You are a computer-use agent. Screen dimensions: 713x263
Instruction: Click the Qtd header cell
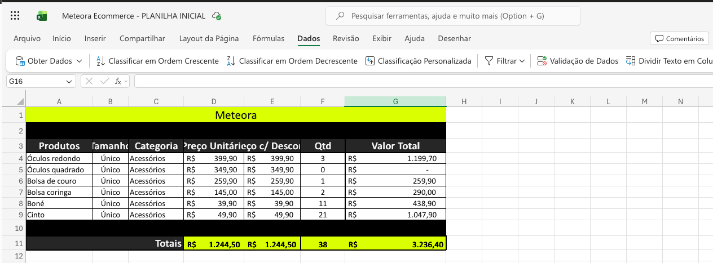tap(323, 146)
